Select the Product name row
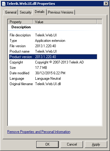 point(53,51)
